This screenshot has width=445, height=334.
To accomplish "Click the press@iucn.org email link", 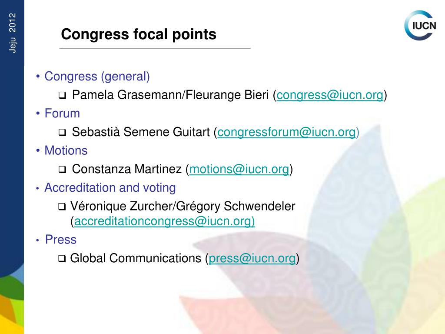I will coord(252,258).
